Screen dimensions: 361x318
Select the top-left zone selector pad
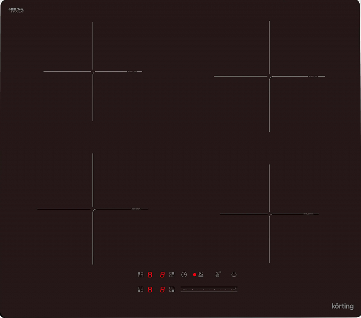140,274
